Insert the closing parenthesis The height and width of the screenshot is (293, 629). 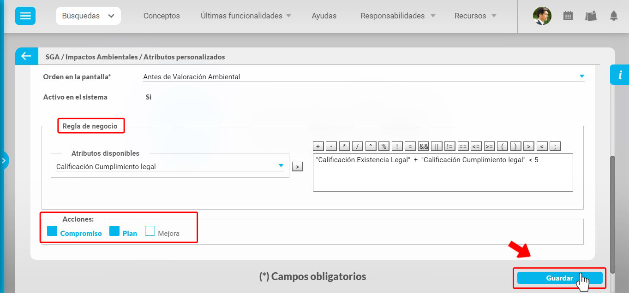(x=515, y=146)
